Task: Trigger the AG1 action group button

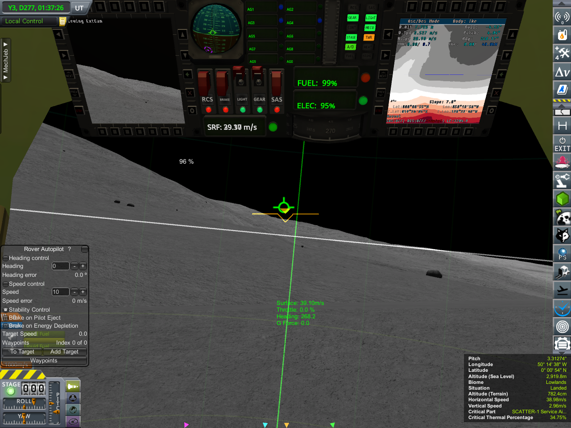Action: 261,8
